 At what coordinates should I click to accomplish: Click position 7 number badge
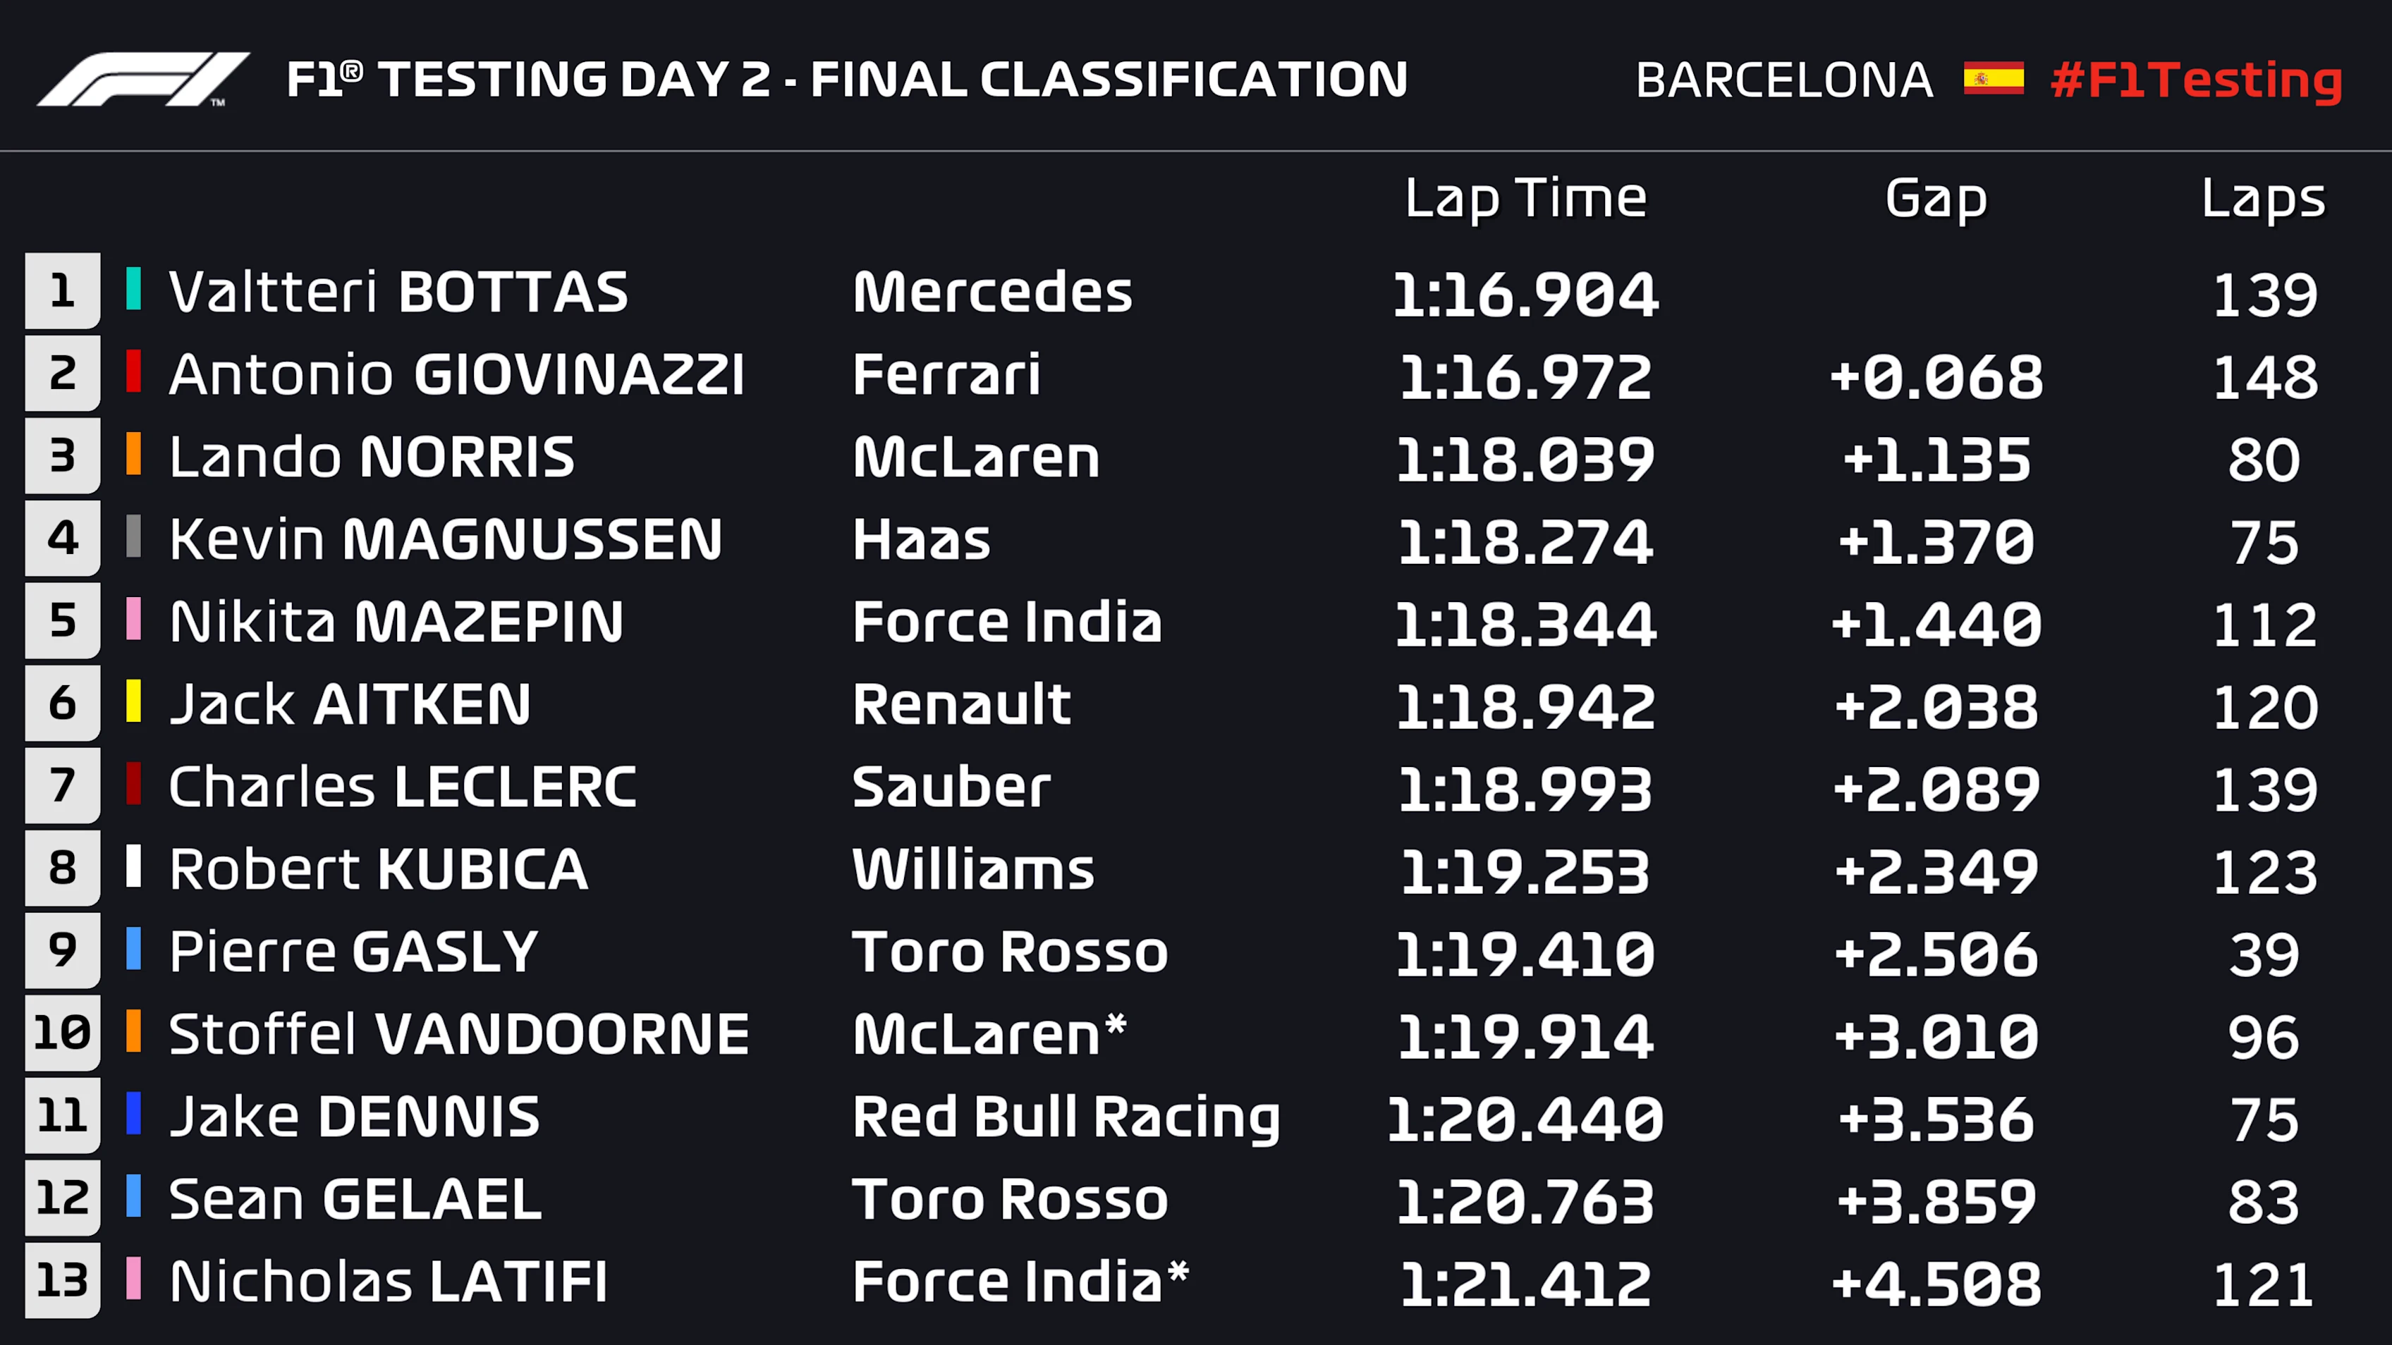pyautogui.click(x=62, y=785)
